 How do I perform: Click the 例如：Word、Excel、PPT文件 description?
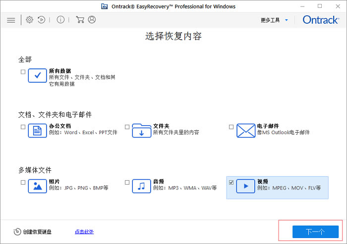[83, 132]
